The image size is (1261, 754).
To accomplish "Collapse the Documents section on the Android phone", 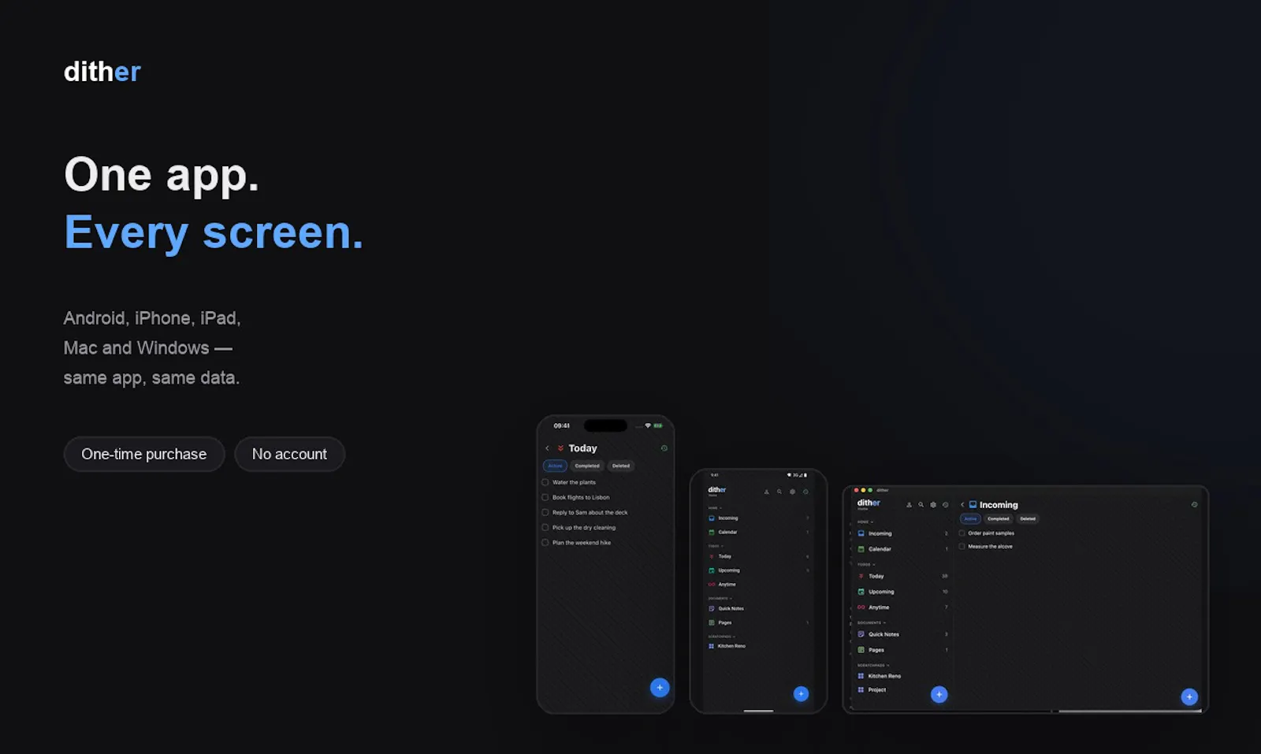I will [720, 599].
